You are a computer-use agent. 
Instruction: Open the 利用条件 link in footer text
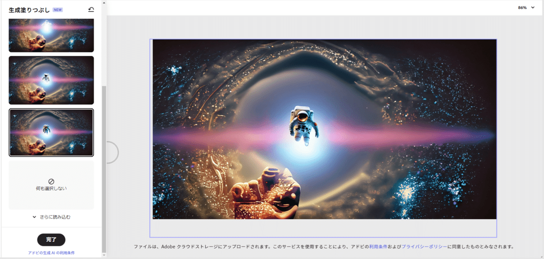378,247
